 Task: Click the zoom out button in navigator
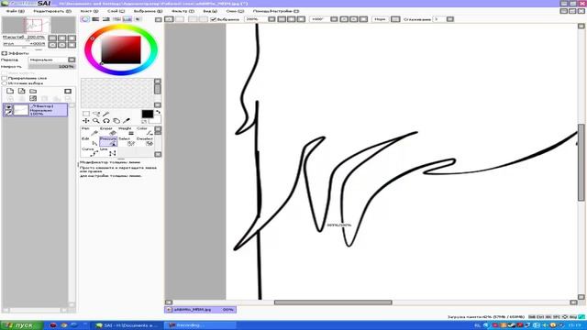52,38
